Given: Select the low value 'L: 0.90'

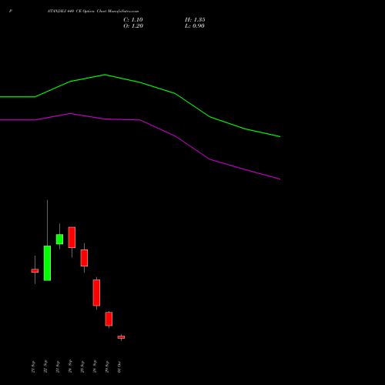Looking at the screenshot, I should (195, 26).
